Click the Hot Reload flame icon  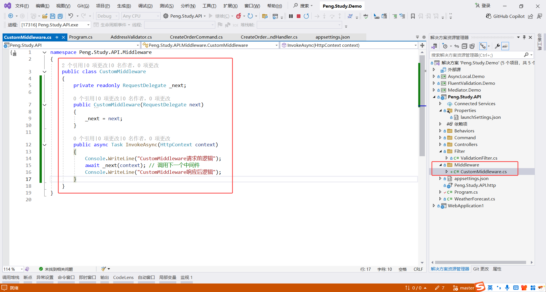[x=239, y=16]
